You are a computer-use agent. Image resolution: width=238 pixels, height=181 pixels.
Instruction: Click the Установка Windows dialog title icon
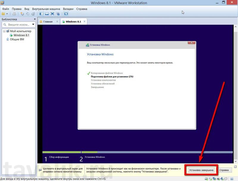87,45
